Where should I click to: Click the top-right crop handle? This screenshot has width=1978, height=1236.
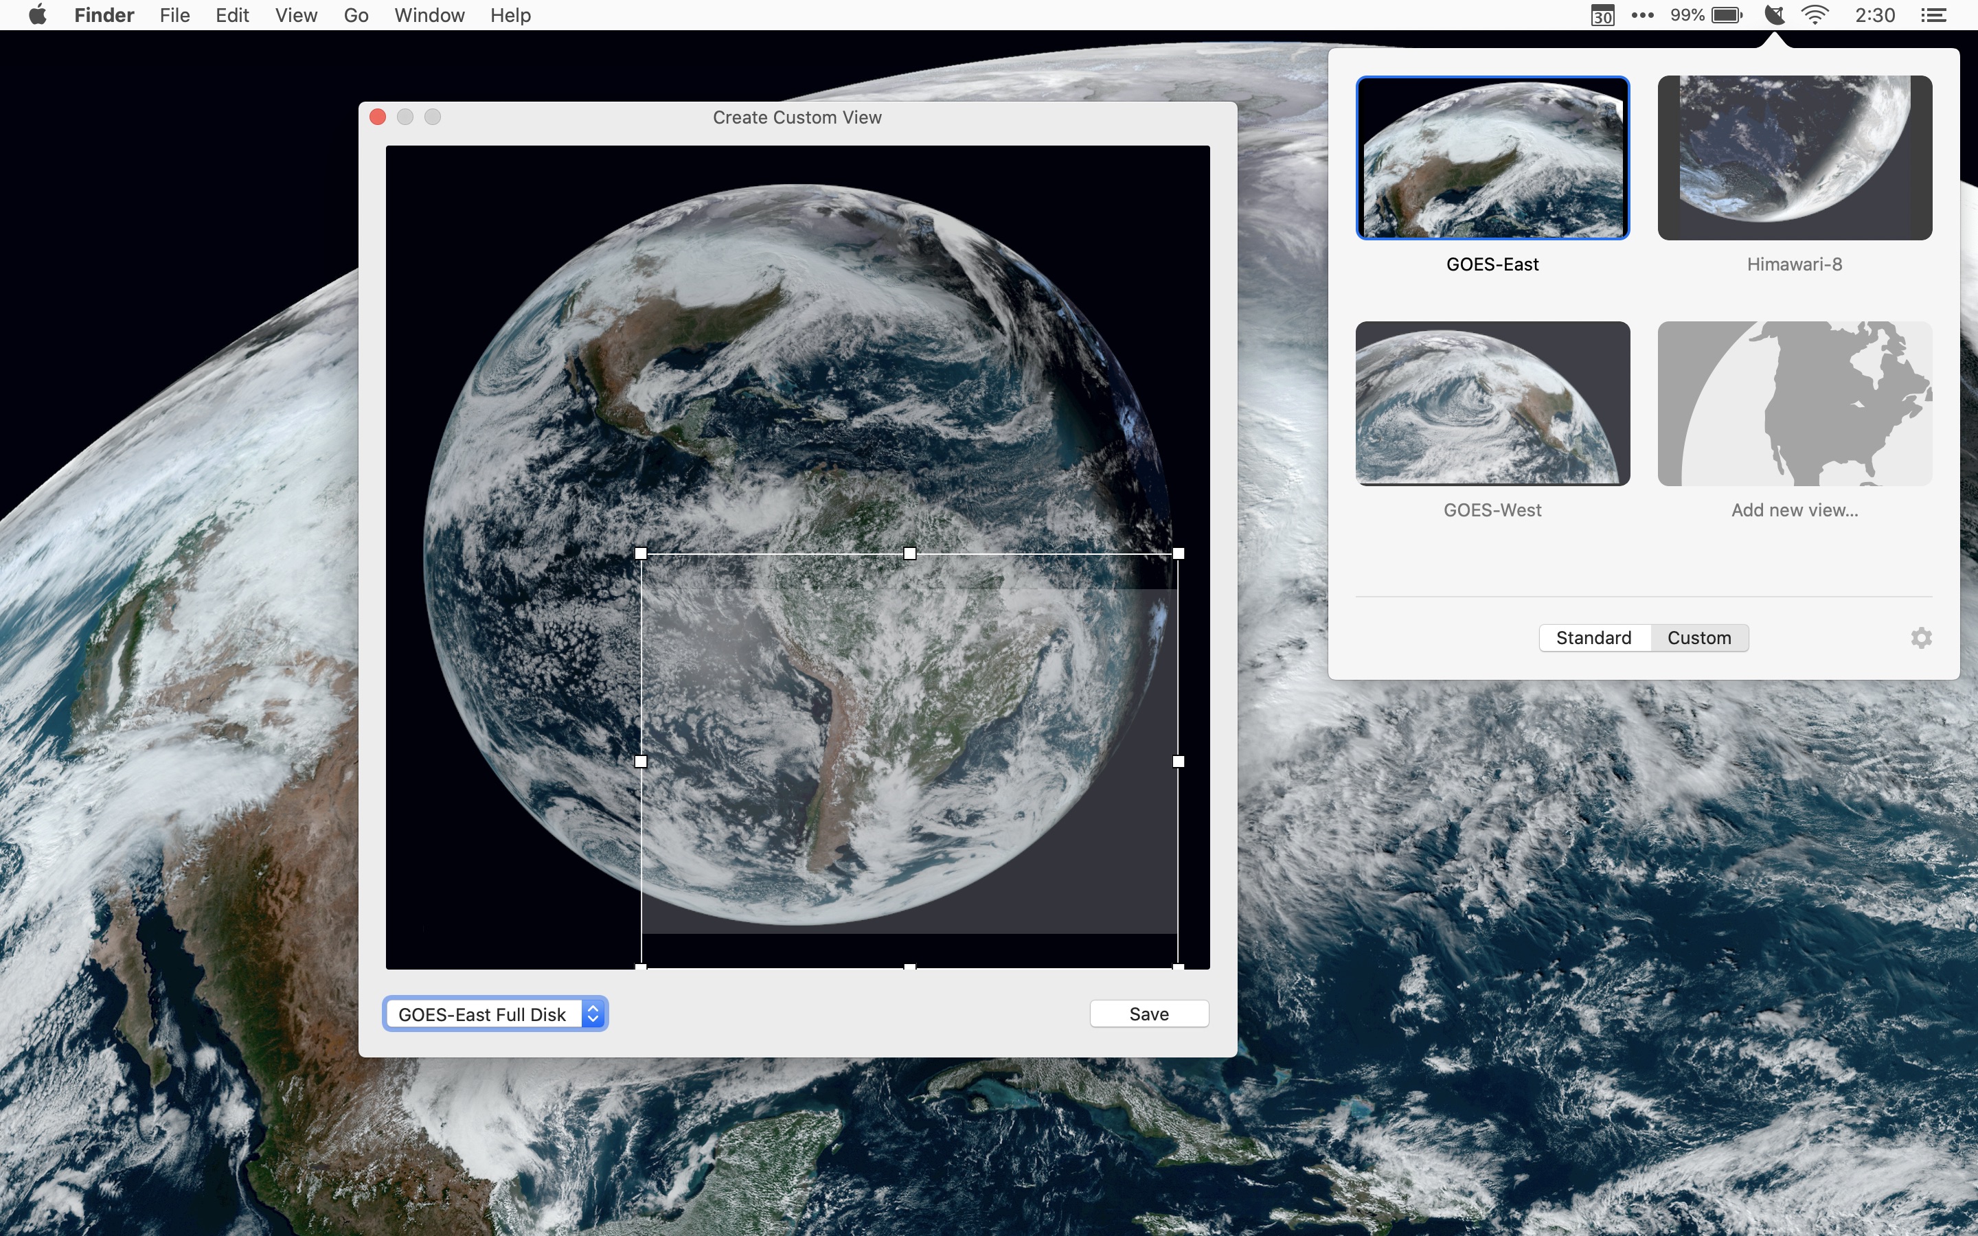coord(1179,553)
